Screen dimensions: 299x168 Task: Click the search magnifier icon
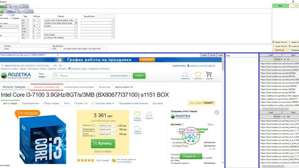[x=56, y=76]
